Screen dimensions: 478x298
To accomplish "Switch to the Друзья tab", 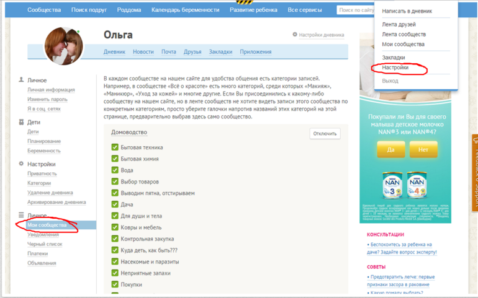I will (x=192, y=52).
